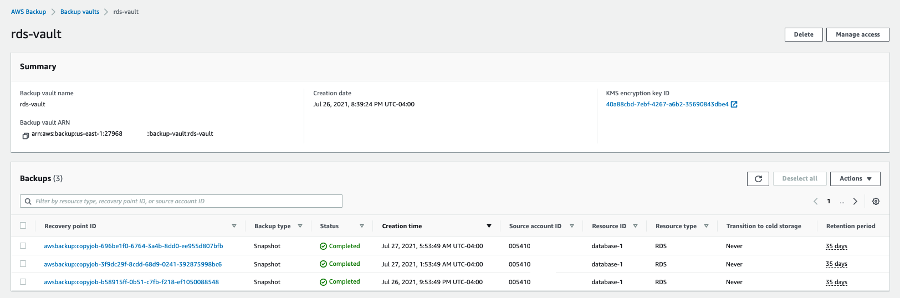Click search magnifier icon in filter box
Viewport: 900px width, 298px height.
pos(28,202)
